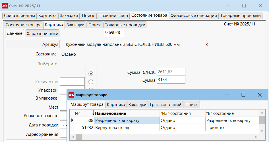Click the Счет № window app icon
Screen dimensions: 269x142
pyautogui.click(x=5, y=6)
